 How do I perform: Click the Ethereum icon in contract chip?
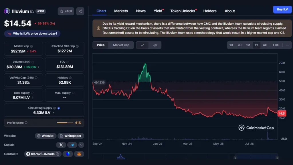tap(28, 154)
